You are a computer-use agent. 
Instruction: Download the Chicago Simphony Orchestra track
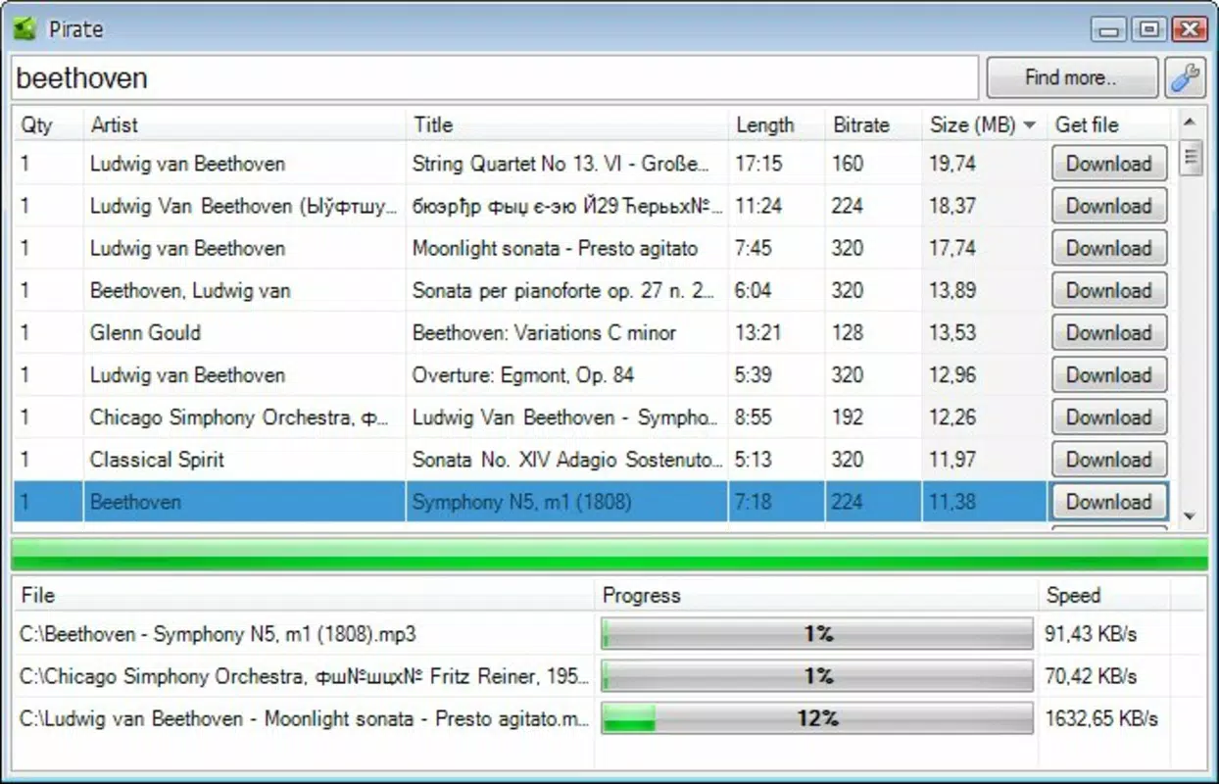click(1109, 416)
